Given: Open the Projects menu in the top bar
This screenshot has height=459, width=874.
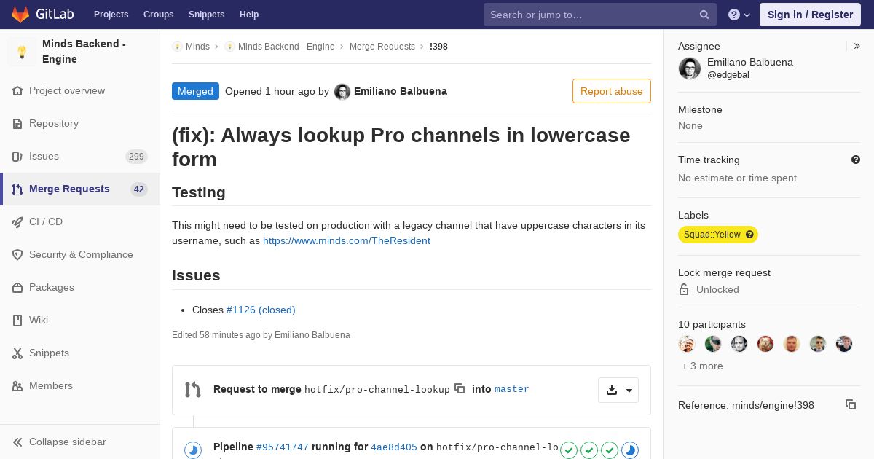Looking at the screenshot, I should coord(111,15).
